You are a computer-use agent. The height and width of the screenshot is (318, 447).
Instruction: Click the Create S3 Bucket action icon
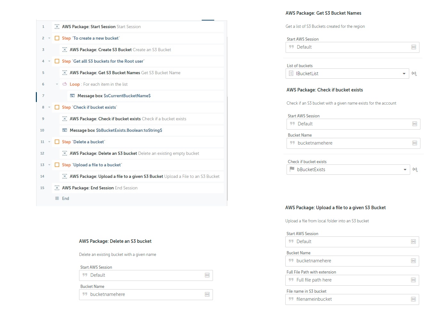[65, 50]
